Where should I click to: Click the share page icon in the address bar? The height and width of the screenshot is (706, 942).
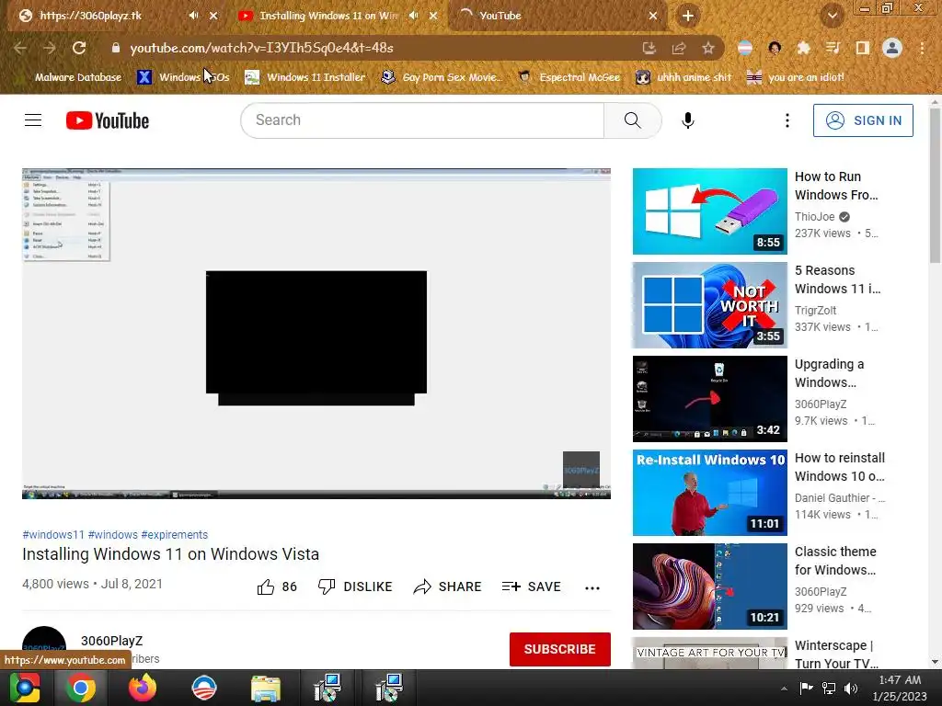tap(679, 48)
